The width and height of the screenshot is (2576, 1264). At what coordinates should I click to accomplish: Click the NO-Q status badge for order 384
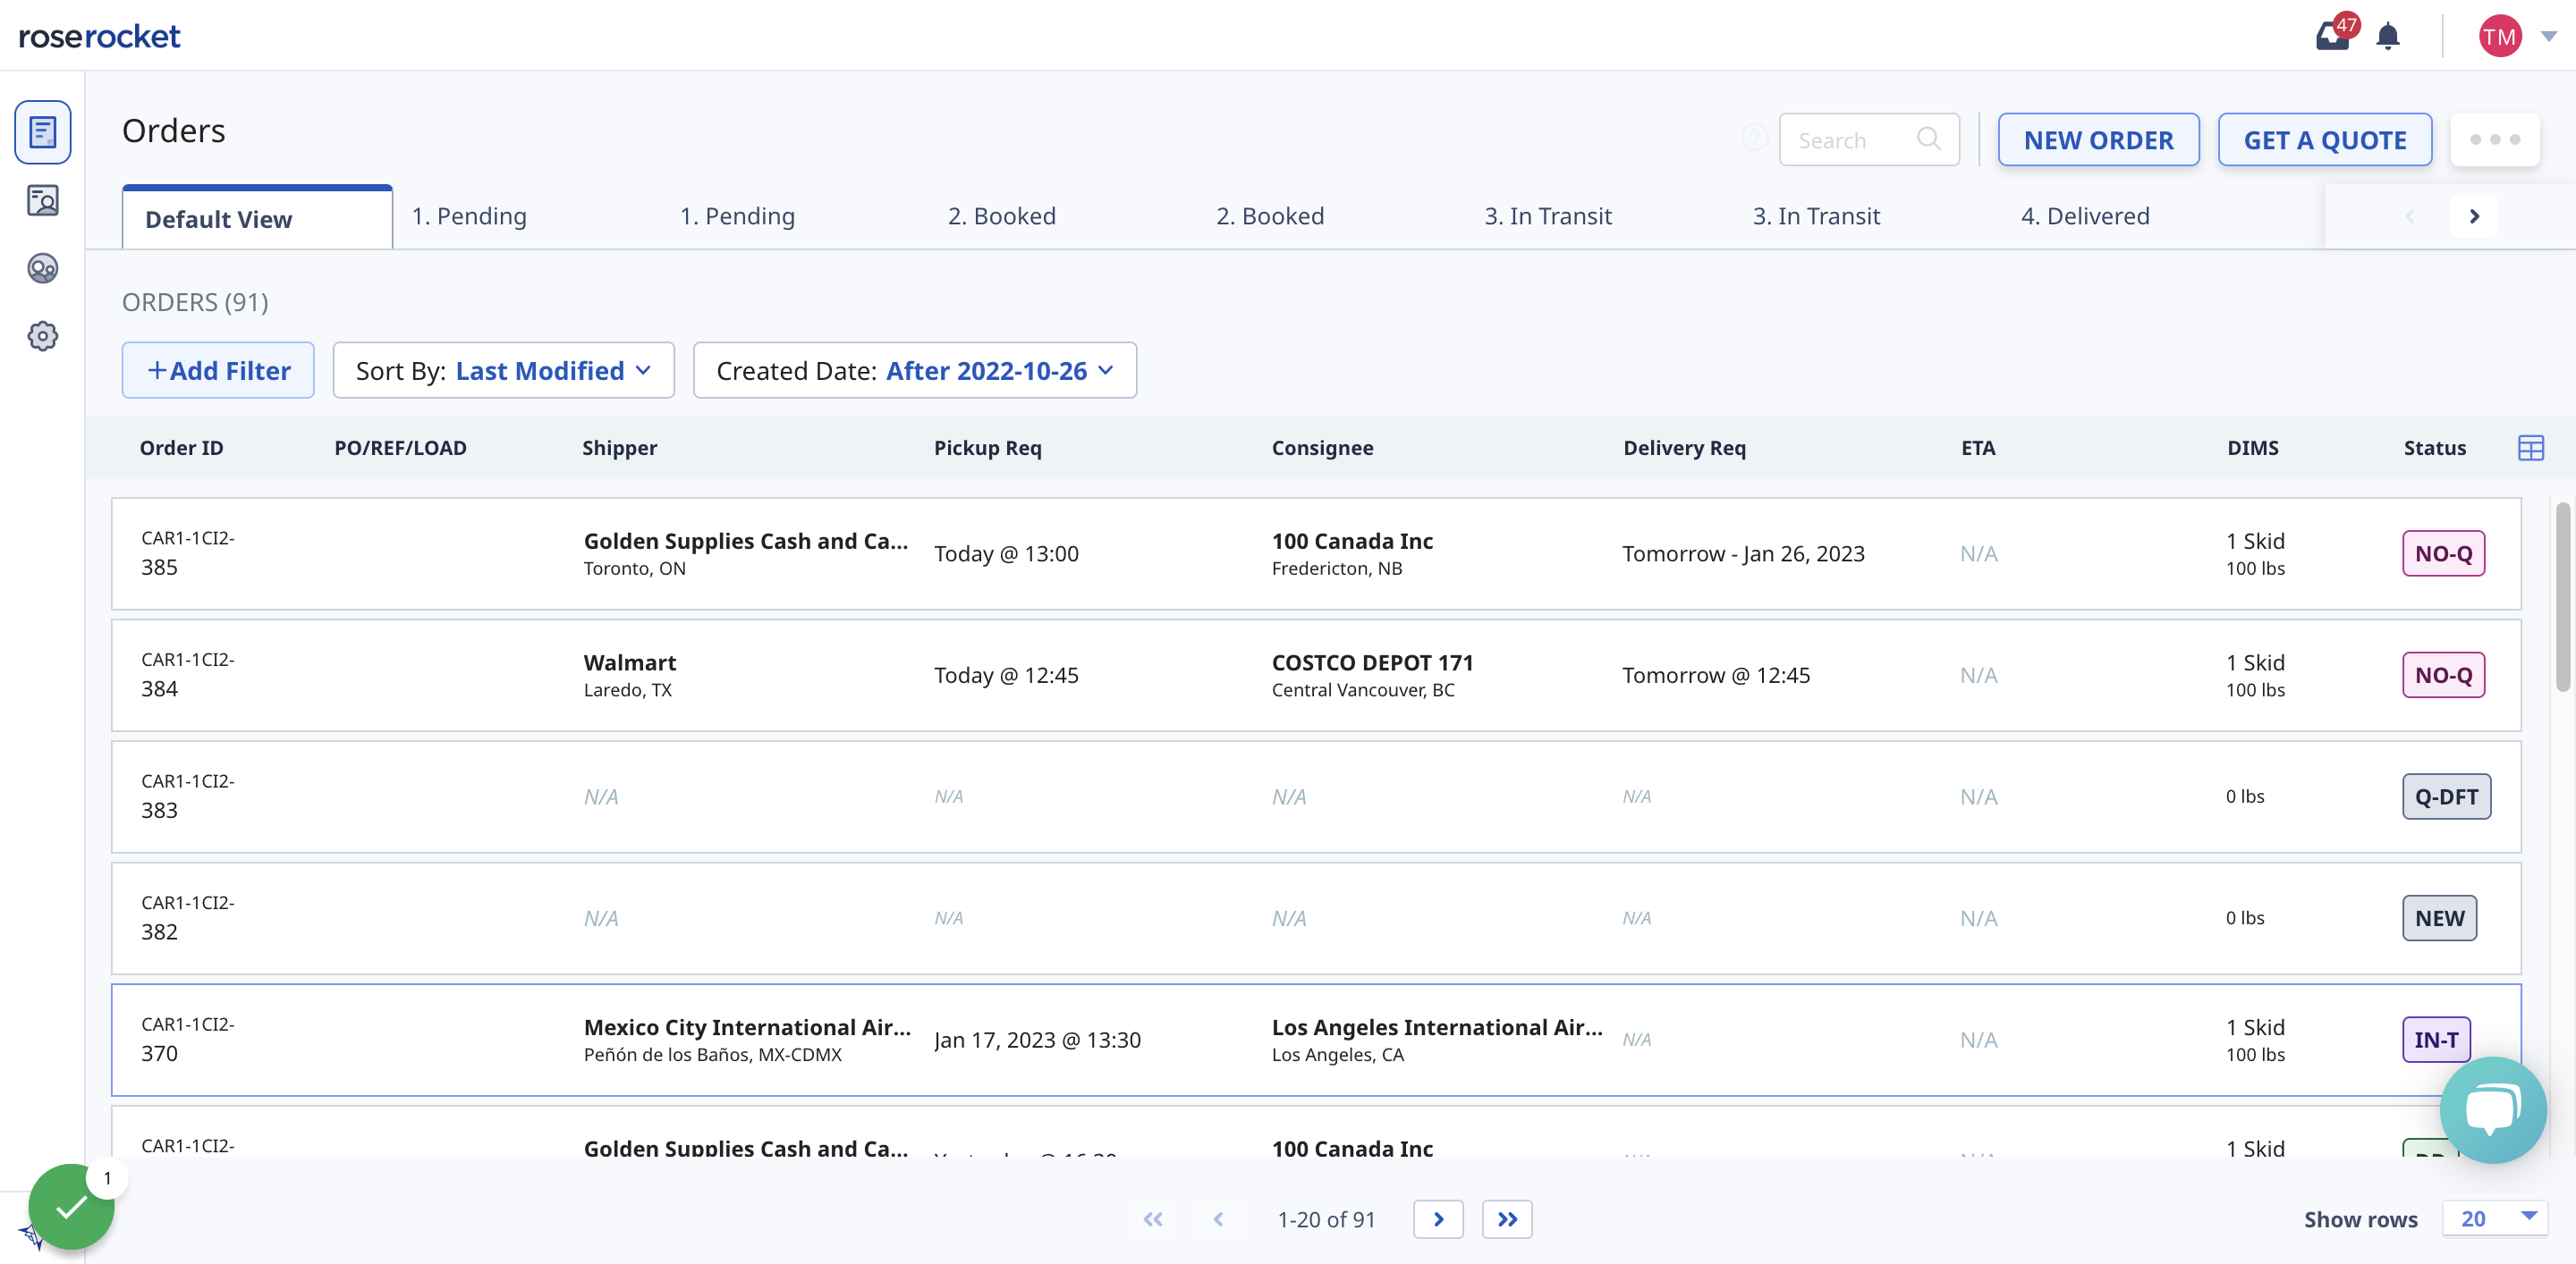pos(2443,676)
